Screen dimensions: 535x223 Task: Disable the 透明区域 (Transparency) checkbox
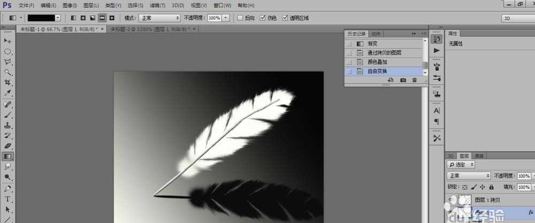pos(285,18)
